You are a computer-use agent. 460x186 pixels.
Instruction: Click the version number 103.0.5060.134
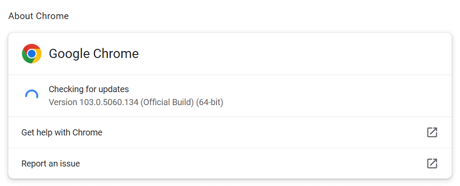point(109,102)
